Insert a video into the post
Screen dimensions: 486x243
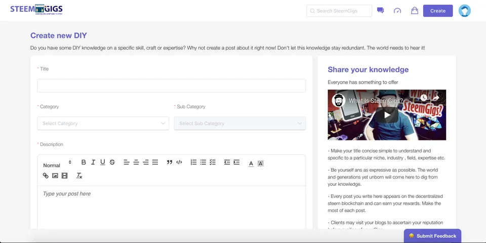click(64, 176)
